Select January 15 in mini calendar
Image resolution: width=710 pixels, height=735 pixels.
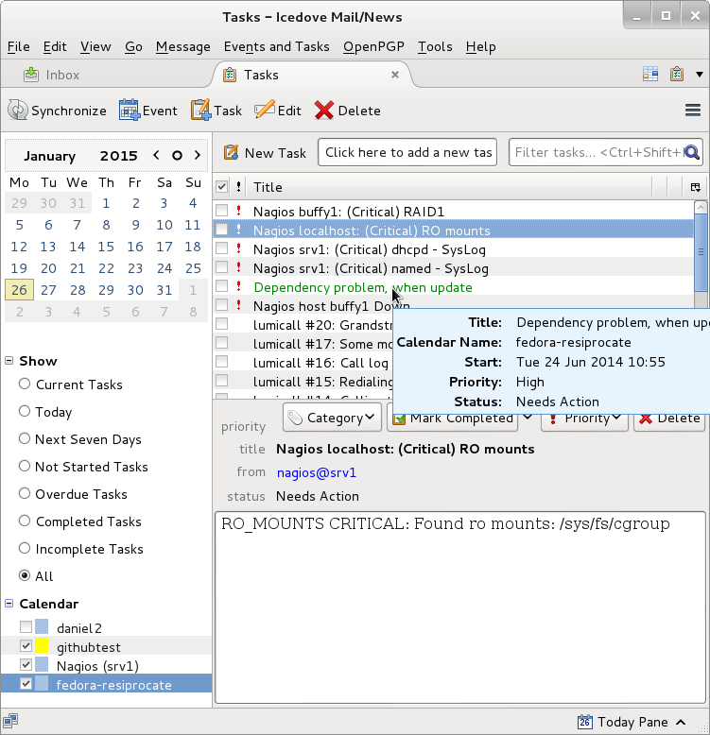[106, 247]
